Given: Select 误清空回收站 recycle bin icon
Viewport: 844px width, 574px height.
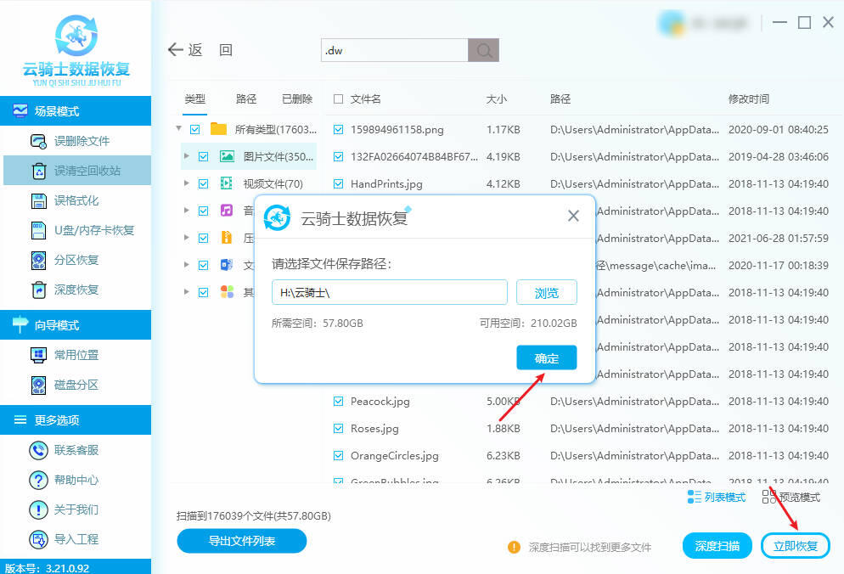Looking at the screenshot, I should tap(39, 171).
